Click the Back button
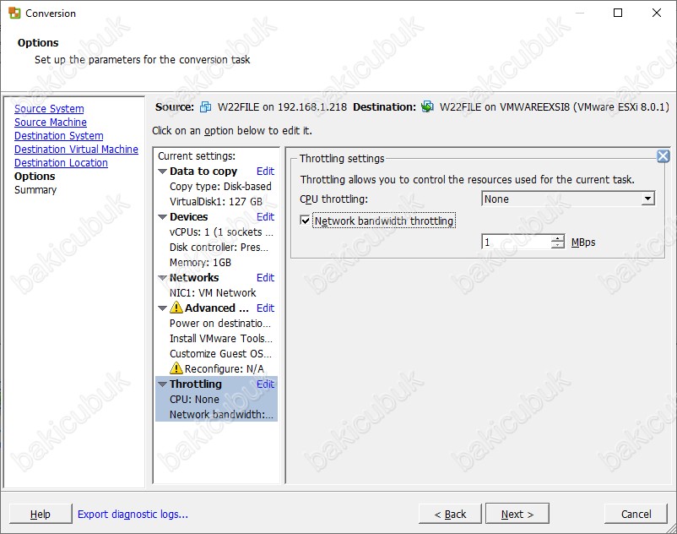 [450, 514]
